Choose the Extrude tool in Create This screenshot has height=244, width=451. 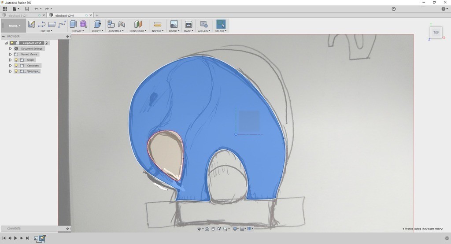tap(74, 24)
